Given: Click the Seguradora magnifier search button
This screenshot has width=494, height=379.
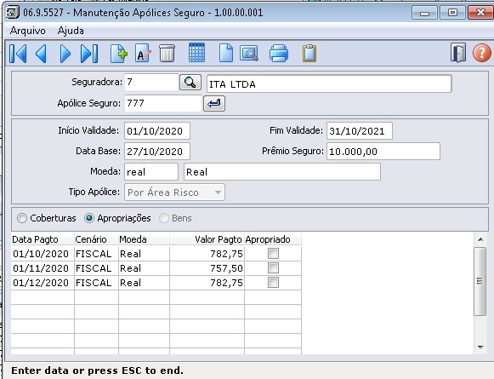Looking at the screenshot, I should coord(190,83).
